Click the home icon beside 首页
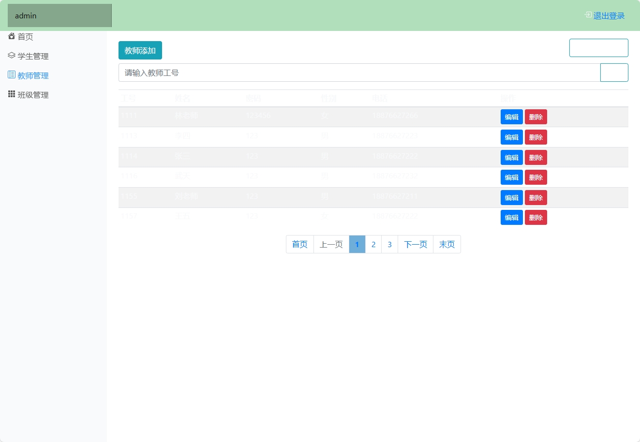Image resolution: width=640 pixels, height=442 pixels. [12, 36]
